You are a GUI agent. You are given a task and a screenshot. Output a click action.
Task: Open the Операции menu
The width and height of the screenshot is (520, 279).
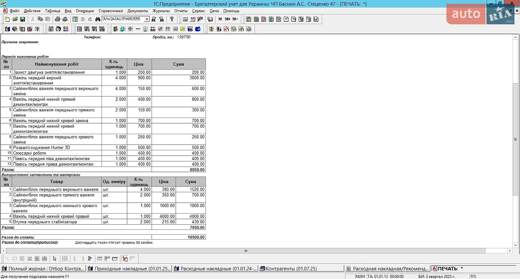pos(85,11)
